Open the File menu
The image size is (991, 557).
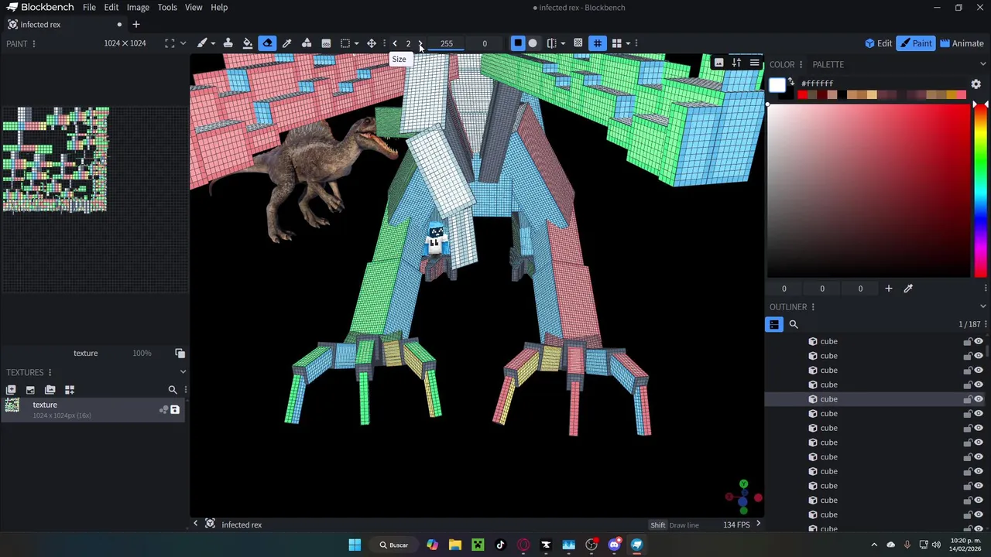pyautogui.click(x=89, y=8)
